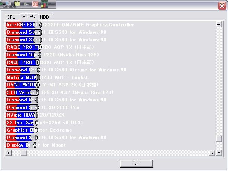Screen dimensions: 228x171
Task: Select NVidia RIVA 128/128ZX row
Action: point(35,115)
